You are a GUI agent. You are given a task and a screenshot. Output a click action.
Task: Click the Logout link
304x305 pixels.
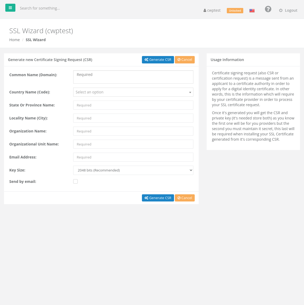[288, 10]
